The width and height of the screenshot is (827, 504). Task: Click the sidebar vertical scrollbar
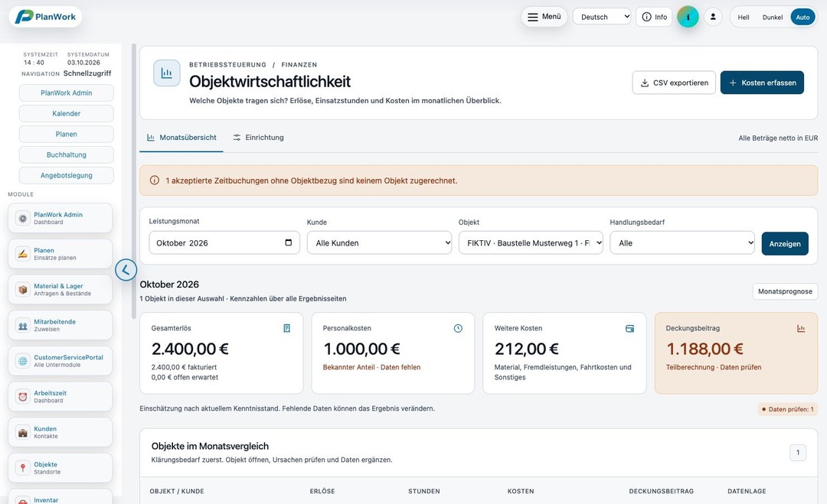[x=134, y=182]
